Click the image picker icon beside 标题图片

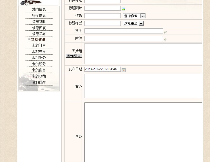123,9
